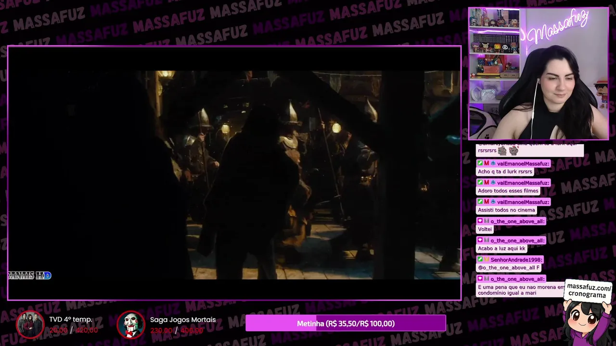
Task: Select chat message 'Acabo a luz aqui kk'
Action: (x=501, y=248)
